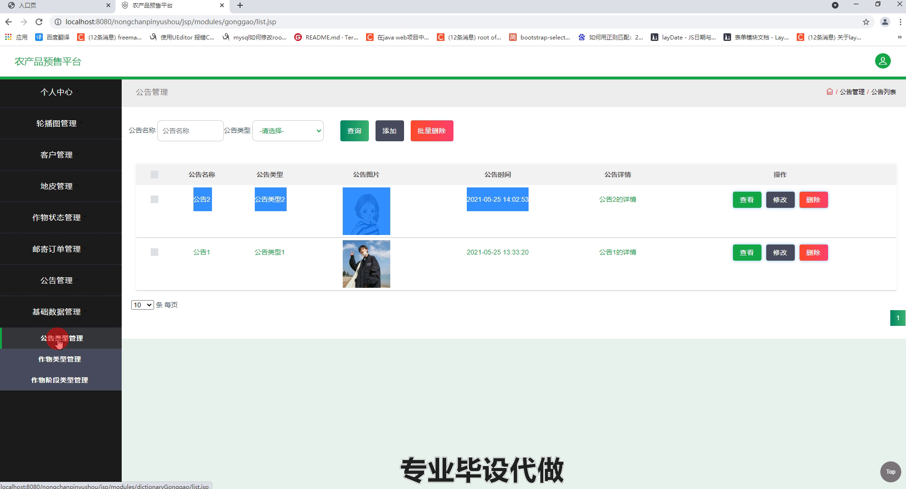Click the browser address bar URL
The height and width of the screenshot is (489, 906).
171,22
